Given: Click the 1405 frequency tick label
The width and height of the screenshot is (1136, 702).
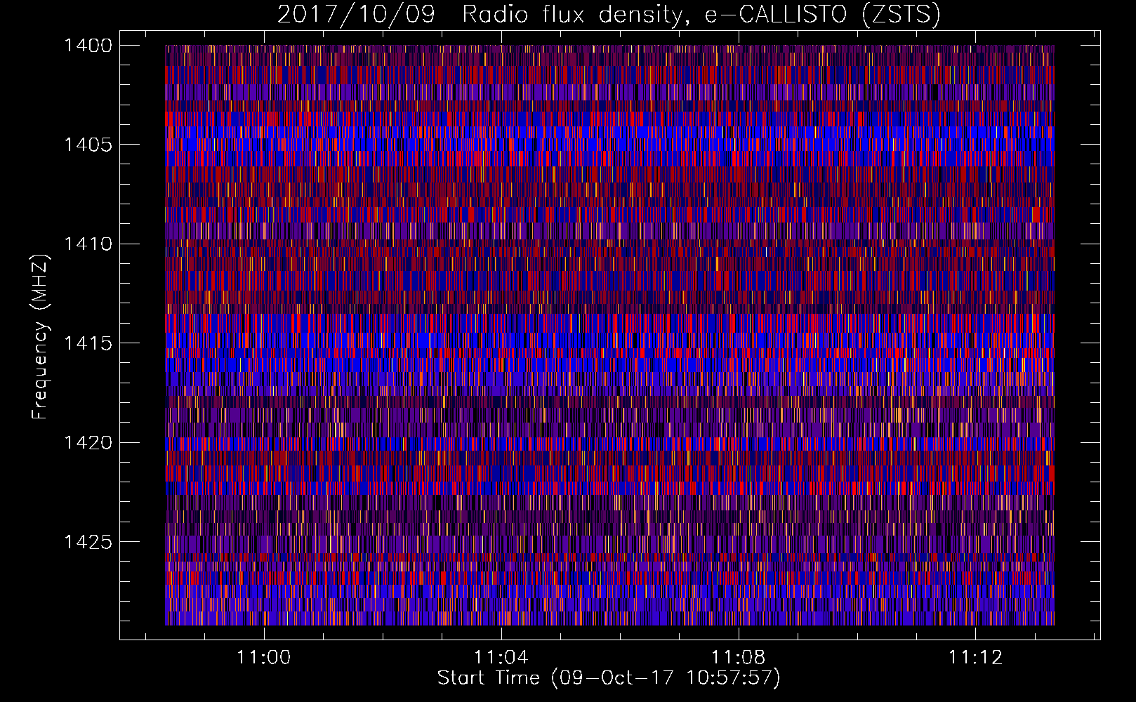Looking at the screenshot, I should coord(88,145).
